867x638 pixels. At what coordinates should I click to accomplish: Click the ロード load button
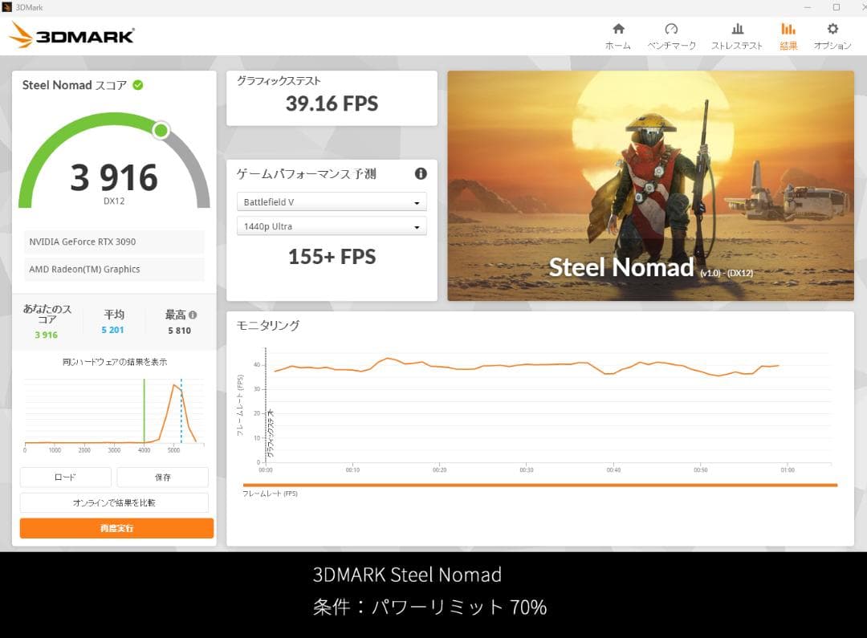[64, 477]
